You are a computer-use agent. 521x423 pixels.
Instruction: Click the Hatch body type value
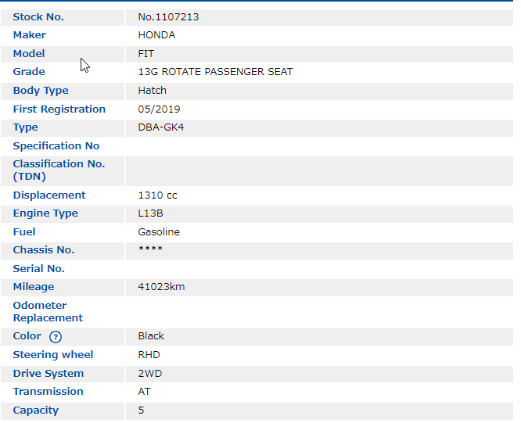coord(152,91)
